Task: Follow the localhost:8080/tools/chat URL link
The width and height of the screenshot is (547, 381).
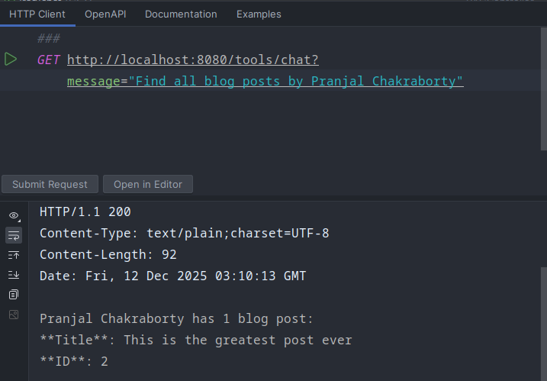Action: click(x=192, y=60)
